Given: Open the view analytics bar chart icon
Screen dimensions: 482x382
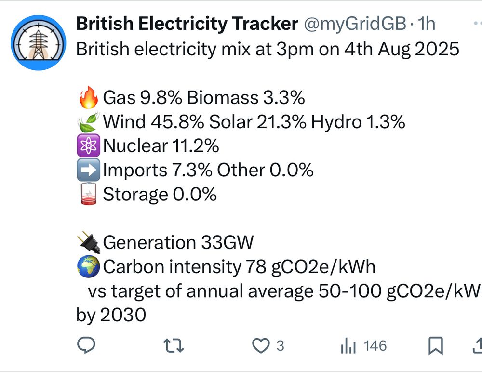Looking at the screenshot, I should click(x=348, y=345).
